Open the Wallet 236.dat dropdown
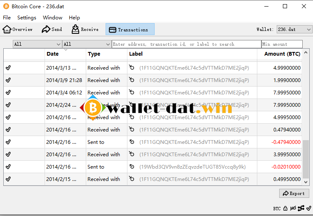This screenshot has width=313, height=216. 294,30
